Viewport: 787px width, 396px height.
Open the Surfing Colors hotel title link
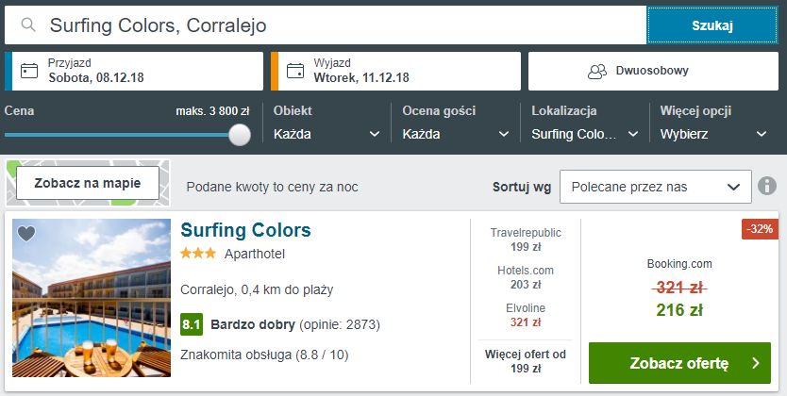(x=246, y=230)
